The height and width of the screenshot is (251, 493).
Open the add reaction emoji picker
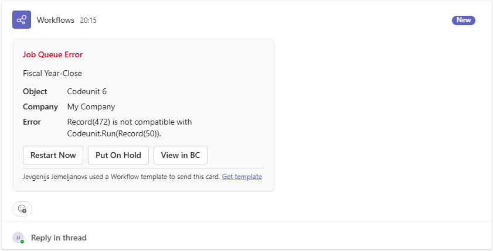pyautogui.click(x=22, y=209)
